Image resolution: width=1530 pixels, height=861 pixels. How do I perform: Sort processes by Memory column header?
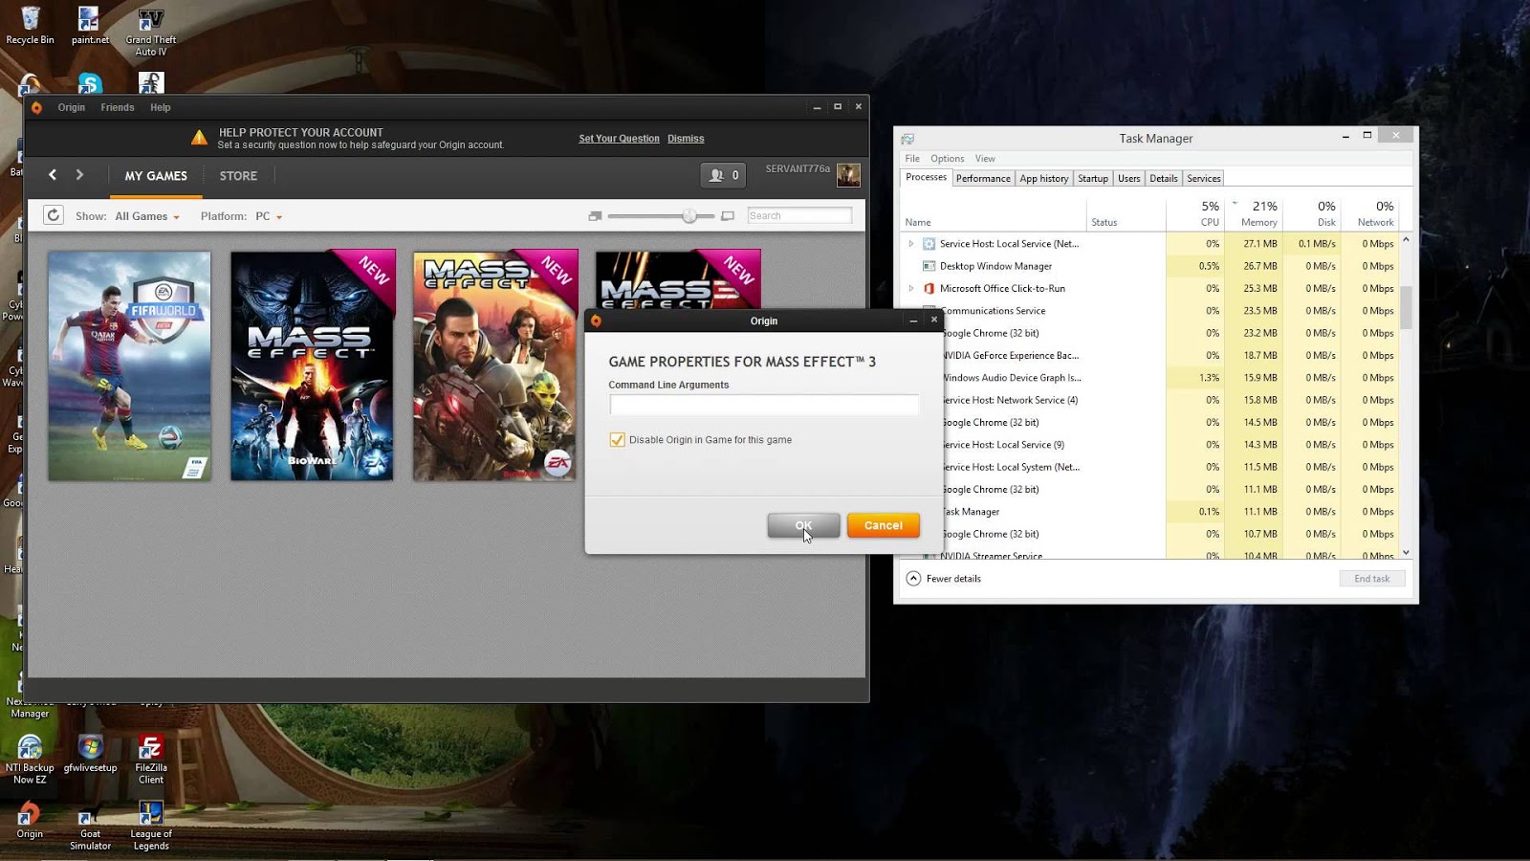(1253, 213)
